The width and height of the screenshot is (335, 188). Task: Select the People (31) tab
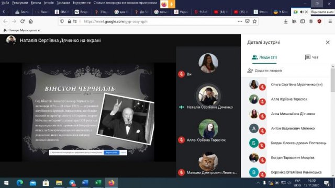point(264,57)
